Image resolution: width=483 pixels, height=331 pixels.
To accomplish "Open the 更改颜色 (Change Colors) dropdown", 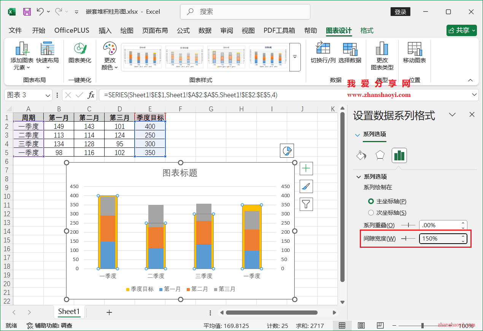I will (x=110, y=57).
